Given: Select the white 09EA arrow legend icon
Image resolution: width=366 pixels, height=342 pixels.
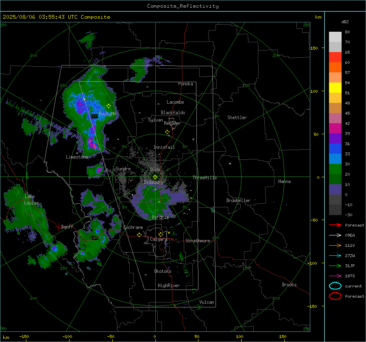Looking at the screenshot, I should tap(335, 235).
